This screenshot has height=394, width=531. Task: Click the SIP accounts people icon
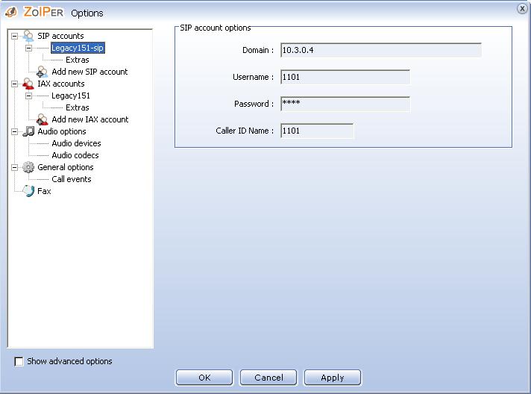[28, 36]
